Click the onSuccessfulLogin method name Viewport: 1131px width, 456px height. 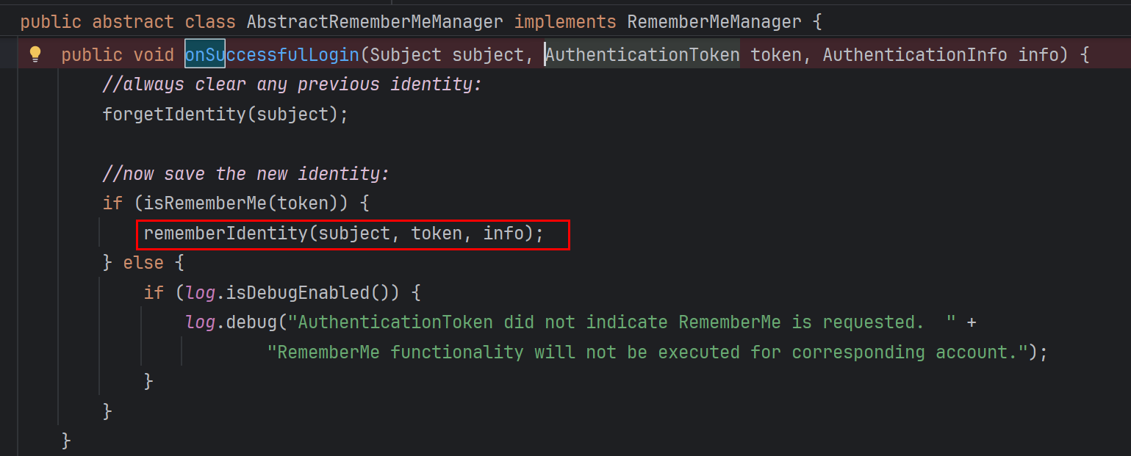(x=272, y=55)
